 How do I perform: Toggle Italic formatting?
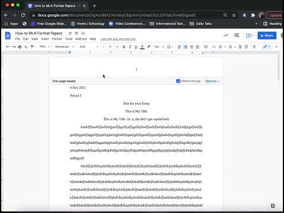click(130, 47)
